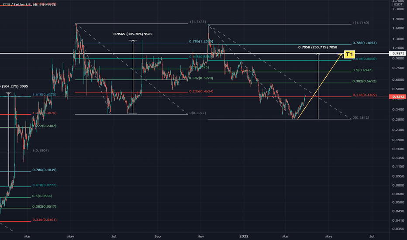Click the Sep label on the time axis
Image resolution: width=407 pixels, height=240 pixels.
point(158,237)
